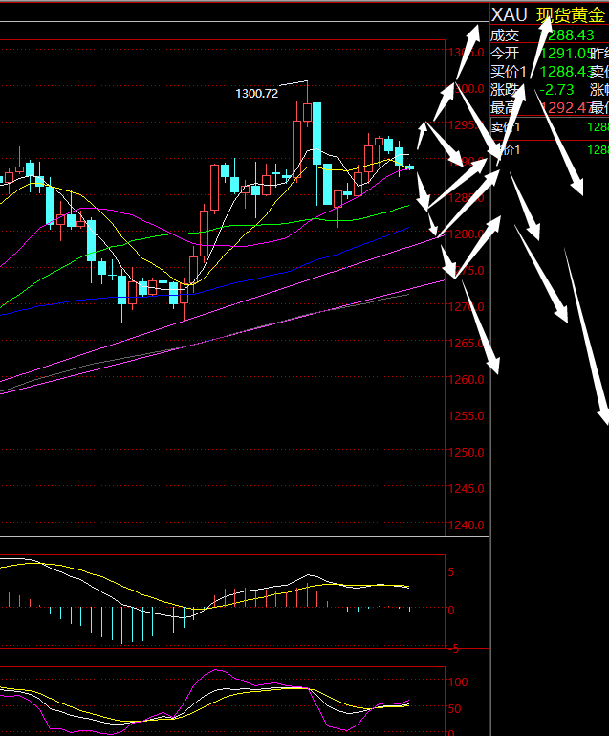
Task: Click the 1255.0 price axis label
Action: [466, 416]
